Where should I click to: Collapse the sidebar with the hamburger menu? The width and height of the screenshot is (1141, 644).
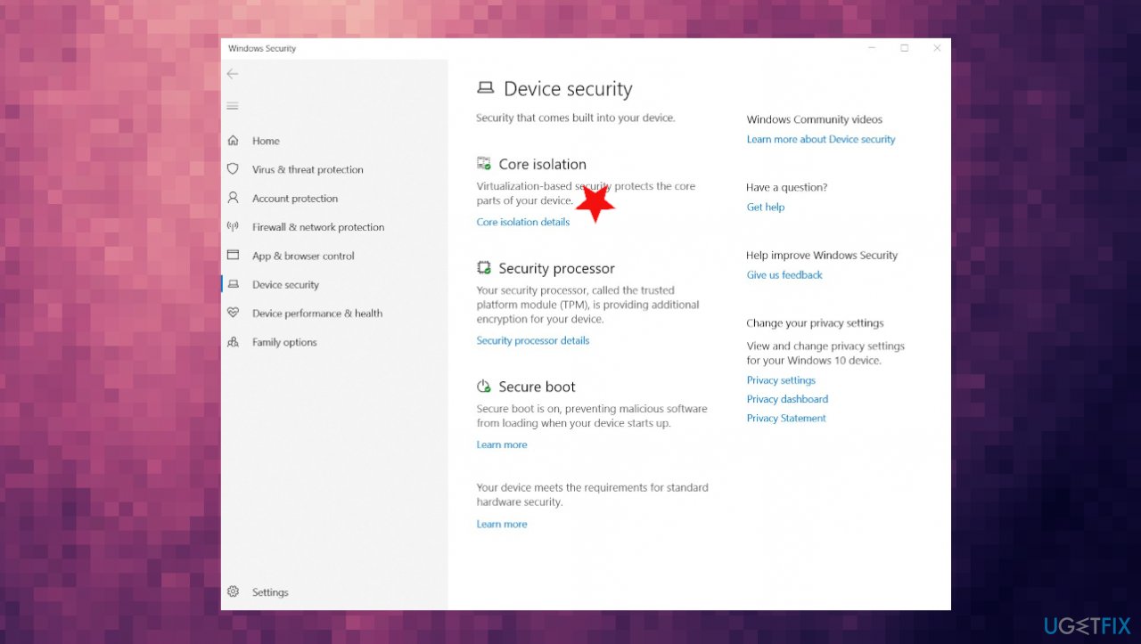click(x=233, y=105)
